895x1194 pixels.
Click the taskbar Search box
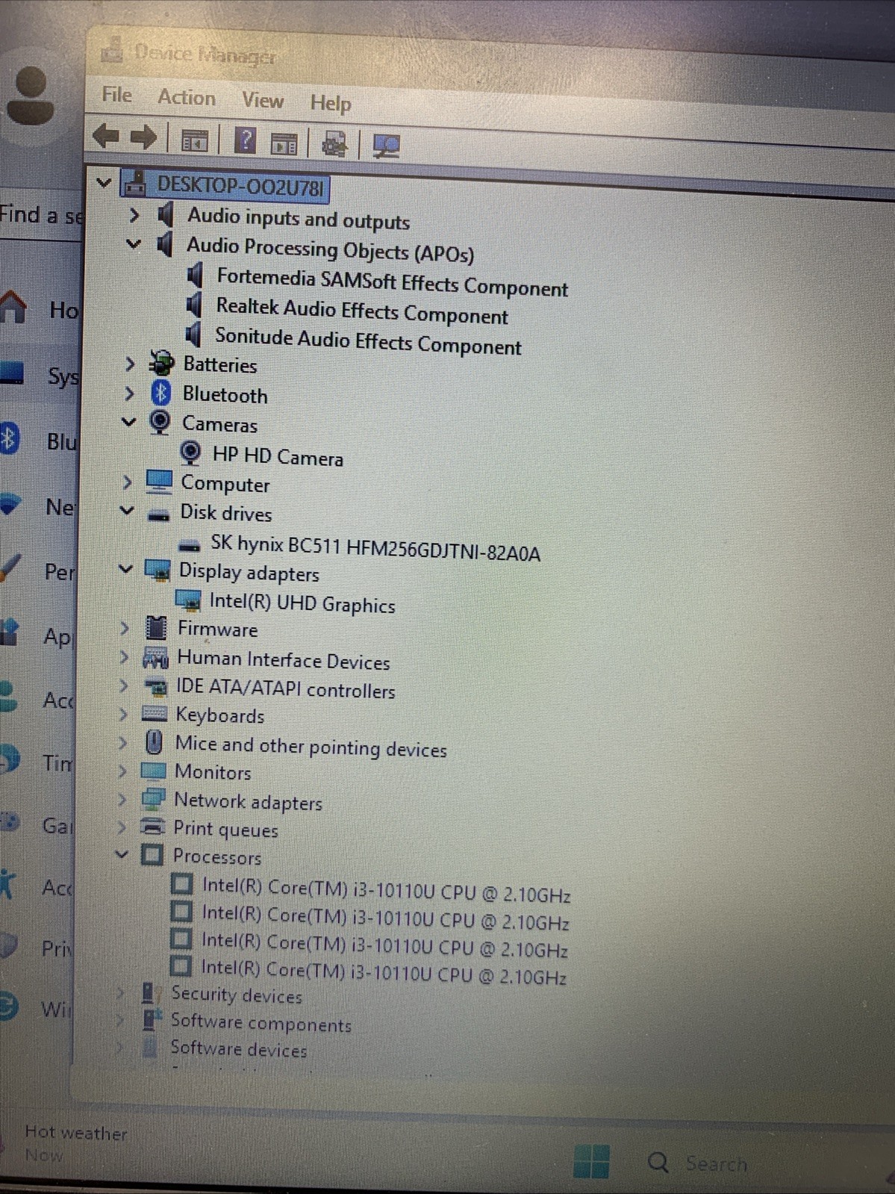pyautogui.click(x=698, y=1163)
